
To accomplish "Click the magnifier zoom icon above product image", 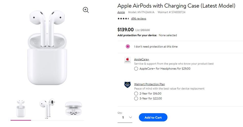I will pos(86,10).
